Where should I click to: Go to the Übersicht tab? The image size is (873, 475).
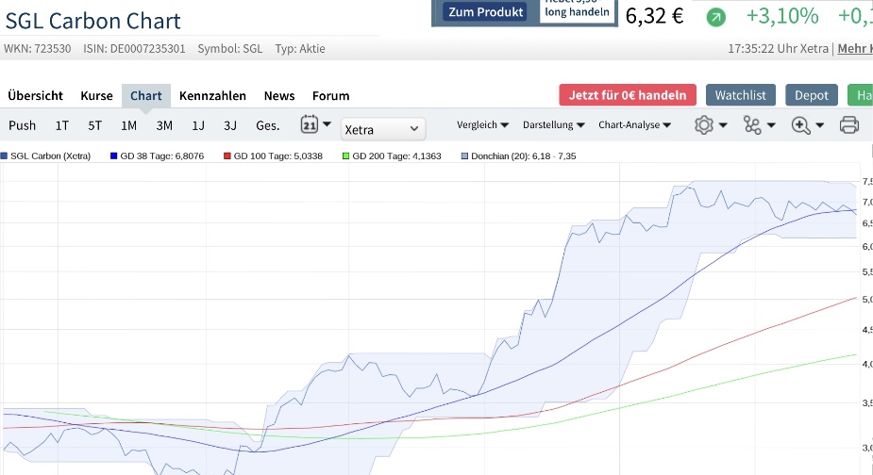pyautogui.click(x=35, y=95)
